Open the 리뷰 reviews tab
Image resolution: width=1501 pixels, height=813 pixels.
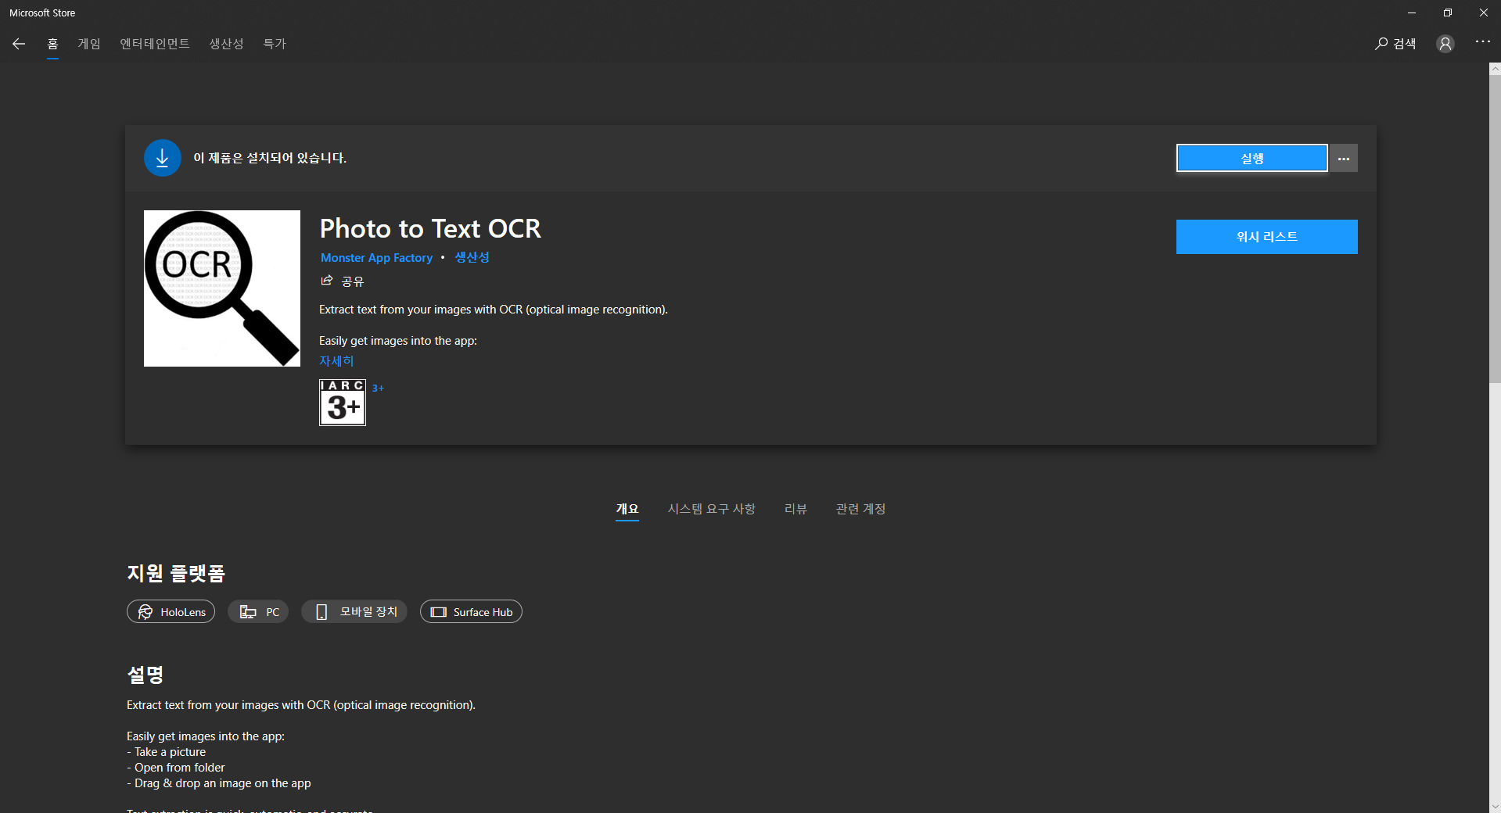point(795,509)
